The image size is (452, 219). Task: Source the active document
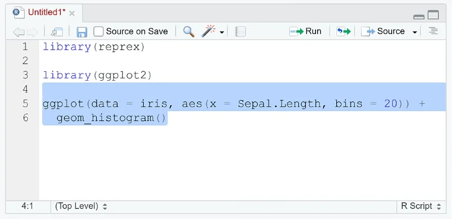pos(383,31)
